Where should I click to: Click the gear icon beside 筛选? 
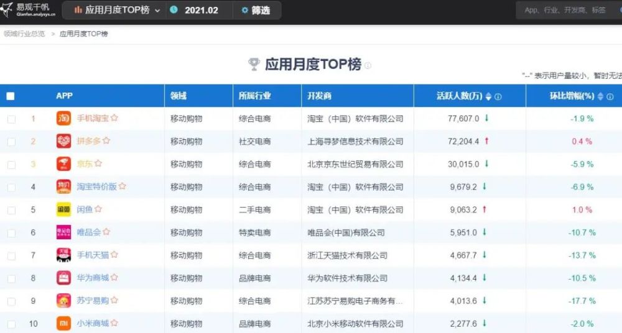coord(244,11)
